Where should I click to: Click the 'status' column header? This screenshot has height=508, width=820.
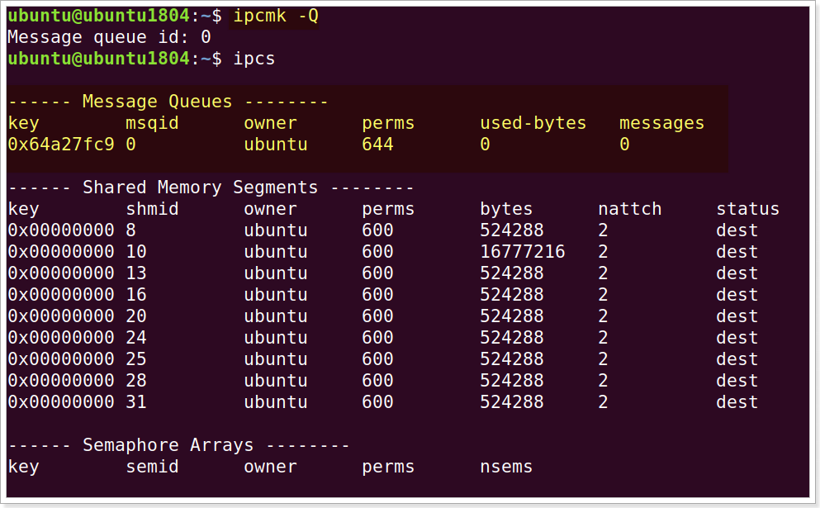click(x=747, y=209)
